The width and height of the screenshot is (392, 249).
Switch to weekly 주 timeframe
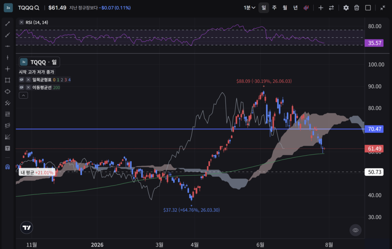(274, 8)
